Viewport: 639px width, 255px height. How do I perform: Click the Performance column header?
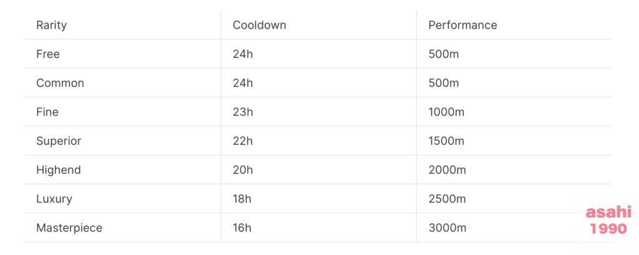point(462,25)
